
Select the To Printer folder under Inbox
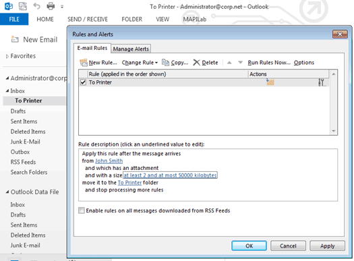[x=28, y=100]
